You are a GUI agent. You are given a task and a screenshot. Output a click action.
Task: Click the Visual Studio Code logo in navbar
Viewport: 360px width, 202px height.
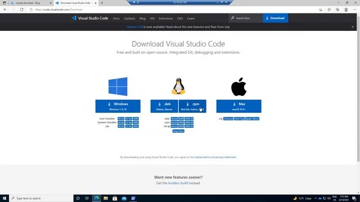pyautogui.click(x=90, y=18)
